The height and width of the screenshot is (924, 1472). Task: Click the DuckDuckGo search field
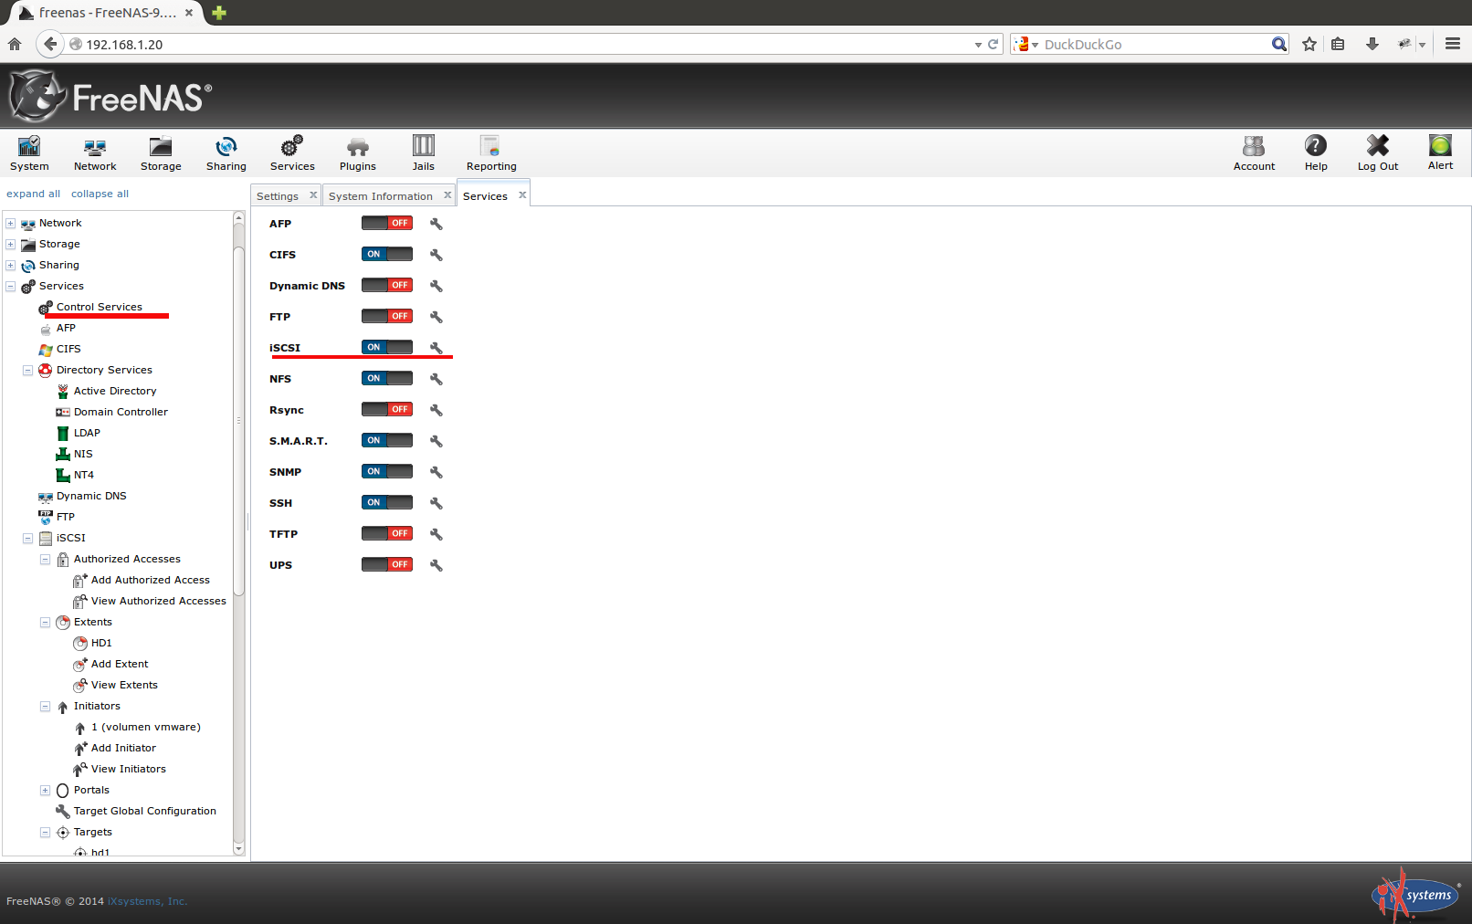click(x=1154, y=44)
